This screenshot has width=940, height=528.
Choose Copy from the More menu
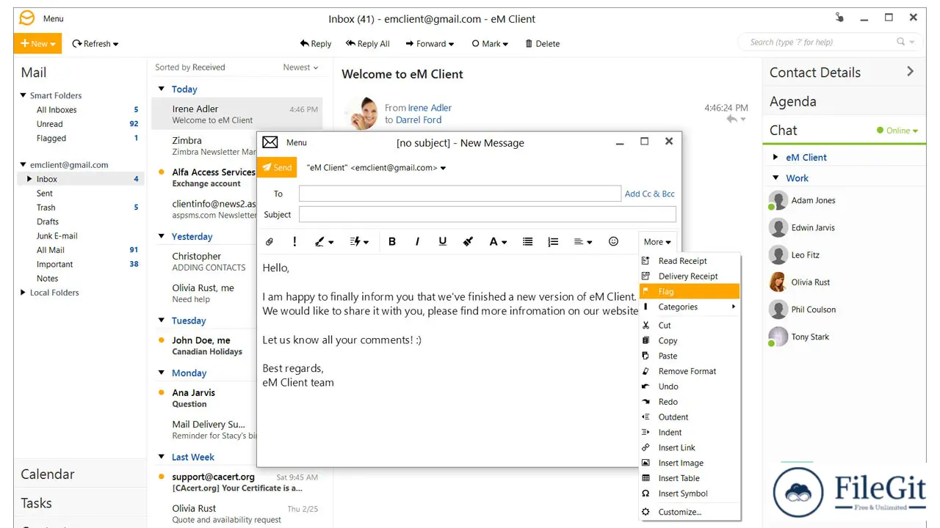tap(690, 341)
